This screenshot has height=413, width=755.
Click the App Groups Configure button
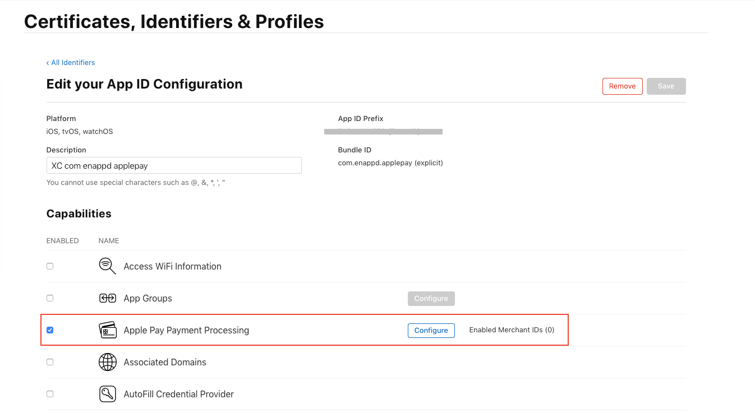click(431, 298)
